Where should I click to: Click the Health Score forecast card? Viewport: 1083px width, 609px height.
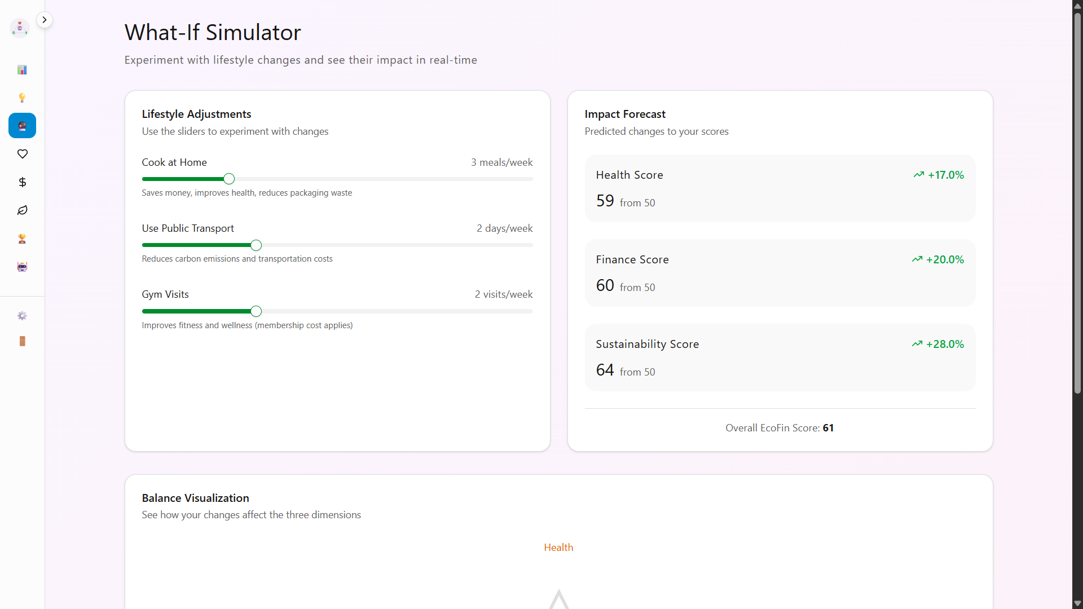tap(780, 188)
